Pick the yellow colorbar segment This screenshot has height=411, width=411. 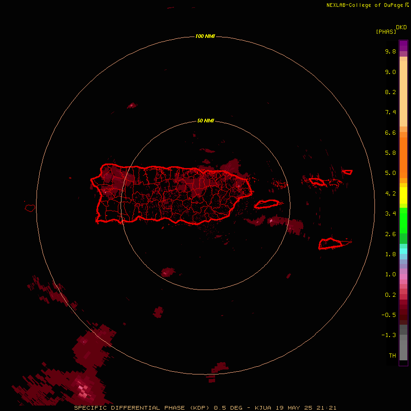[403, 195]
